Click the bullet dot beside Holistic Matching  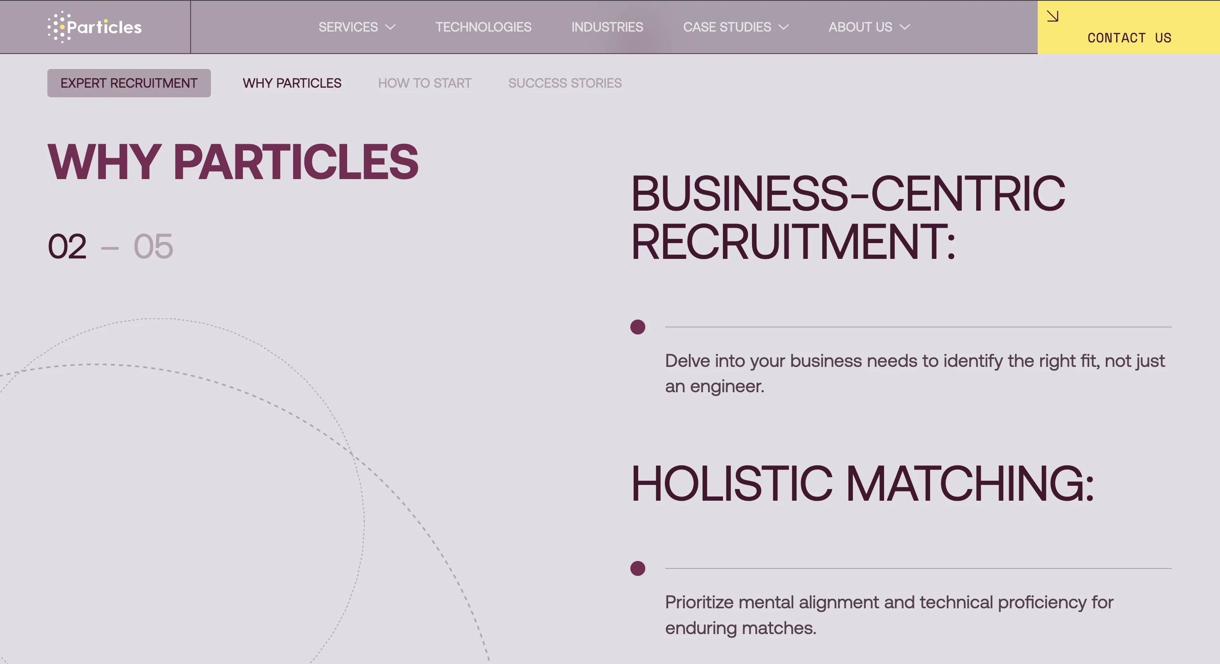[x=637, y=568]
